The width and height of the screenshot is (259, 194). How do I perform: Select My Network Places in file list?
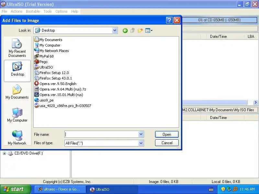click(51, 51)
